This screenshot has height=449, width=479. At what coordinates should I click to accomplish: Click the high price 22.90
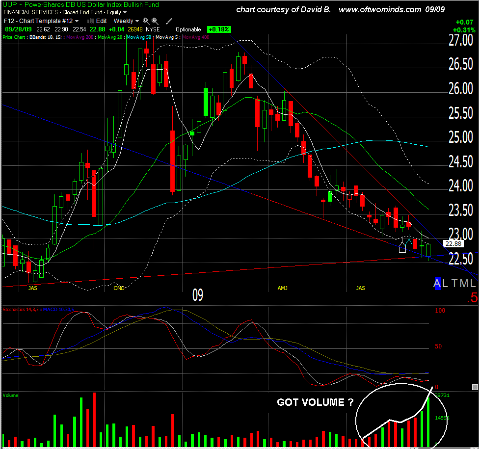tap(61, 29)
